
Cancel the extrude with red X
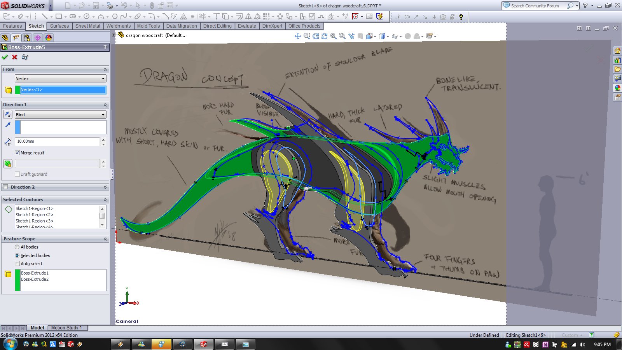[x=15, y=57]
